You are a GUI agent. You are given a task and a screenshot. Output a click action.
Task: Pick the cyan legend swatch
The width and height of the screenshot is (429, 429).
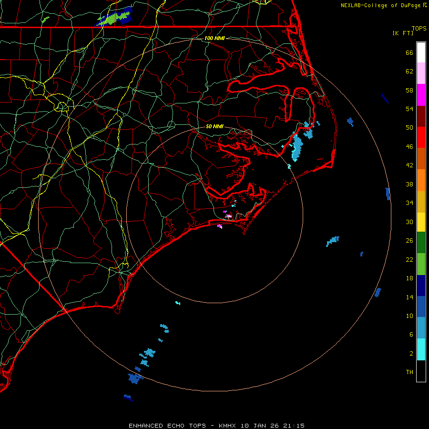tap(421, 349)
